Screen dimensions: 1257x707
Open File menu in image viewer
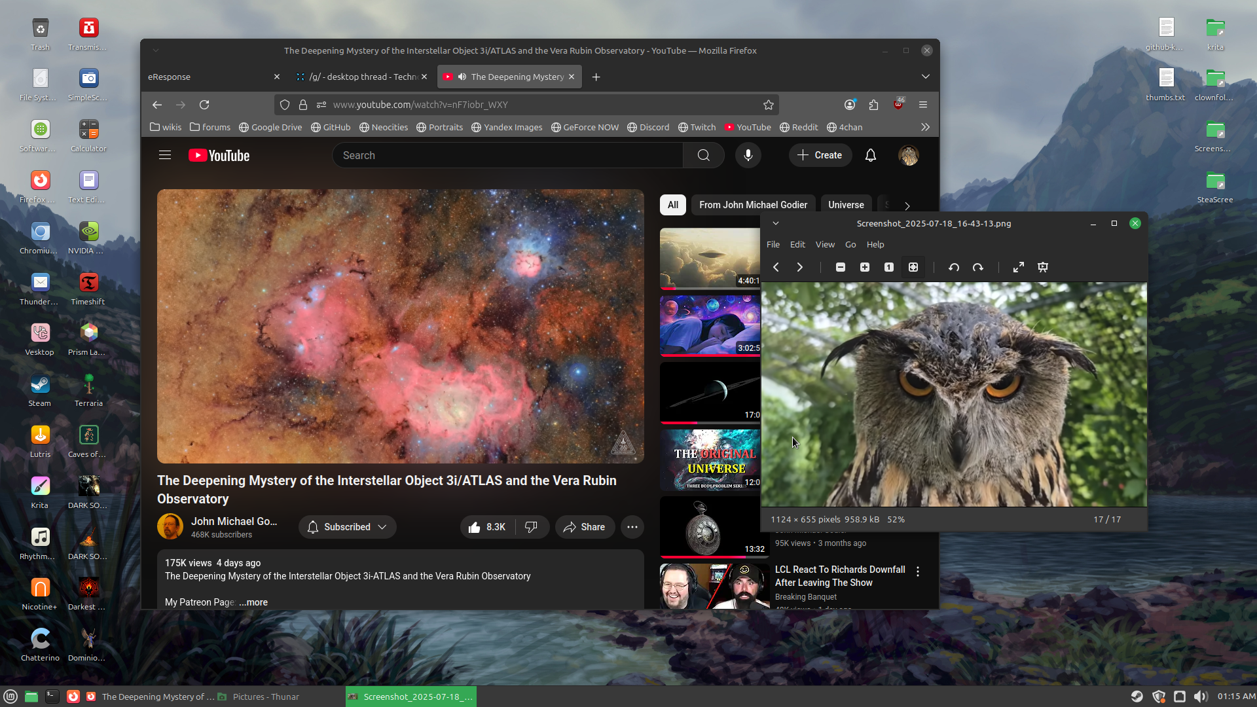pyautogui.click(x=773, y=244)
